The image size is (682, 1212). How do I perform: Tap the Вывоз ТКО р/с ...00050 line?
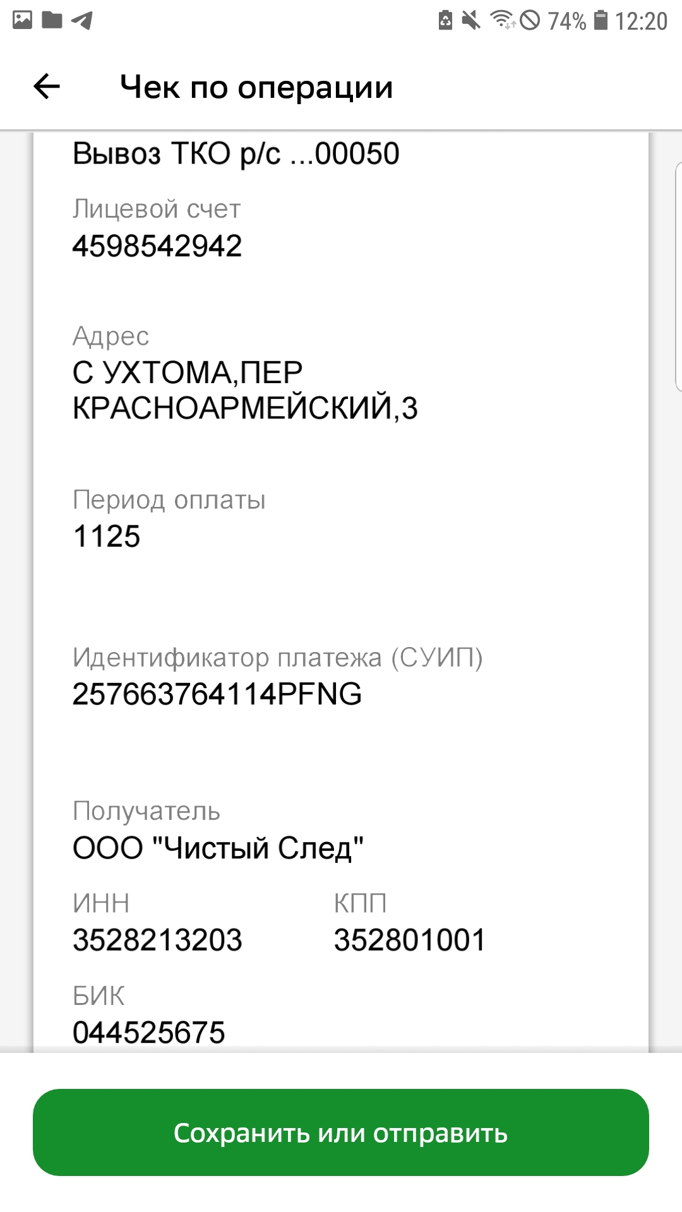coord(236,153)
